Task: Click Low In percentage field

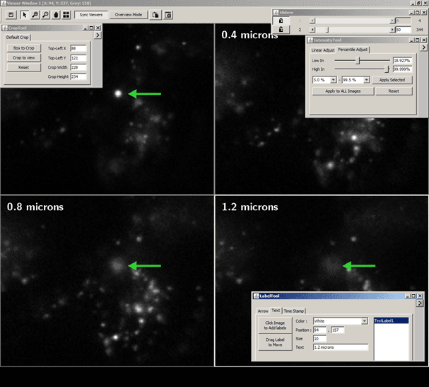Action: tap(402, 61)
